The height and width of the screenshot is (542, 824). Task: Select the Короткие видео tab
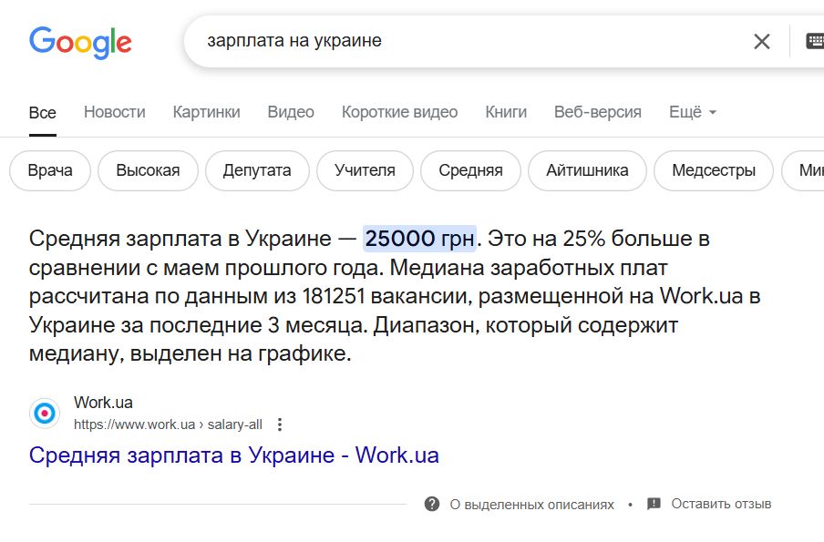(399, 112)
